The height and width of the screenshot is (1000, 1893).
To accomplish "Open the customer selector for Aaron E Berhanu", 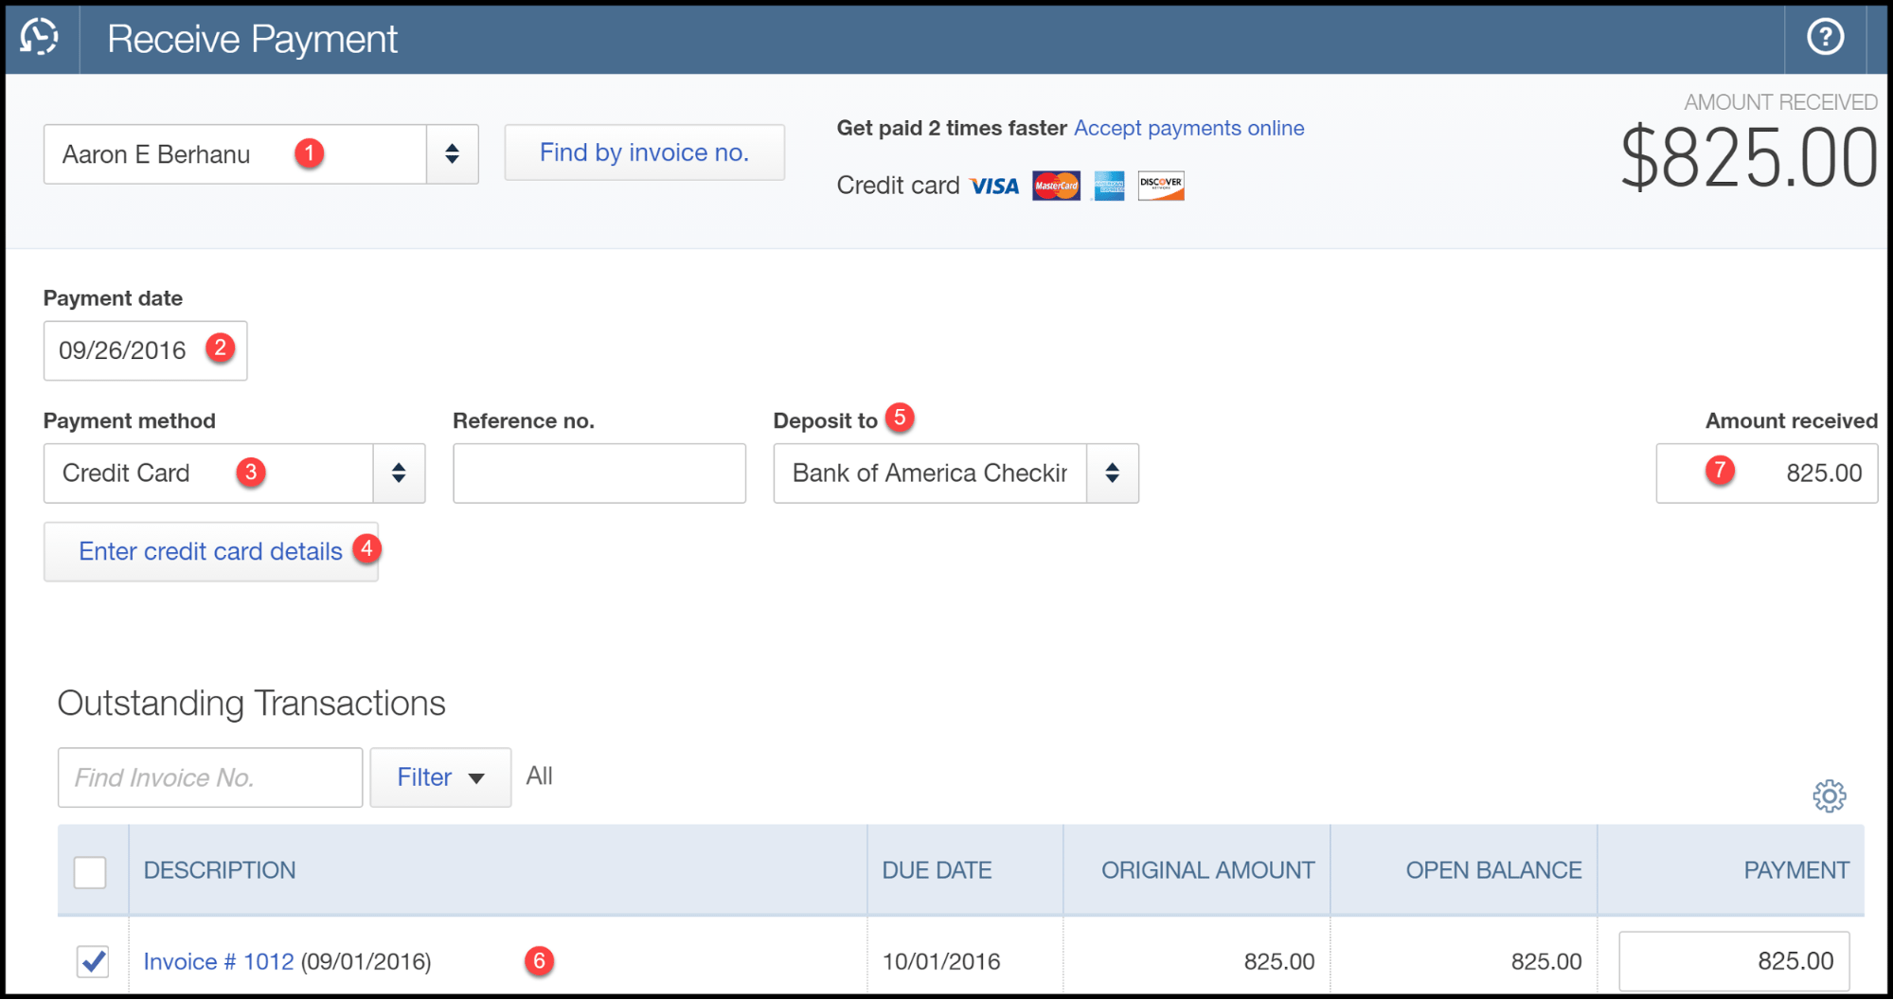I will click(452, 153).
